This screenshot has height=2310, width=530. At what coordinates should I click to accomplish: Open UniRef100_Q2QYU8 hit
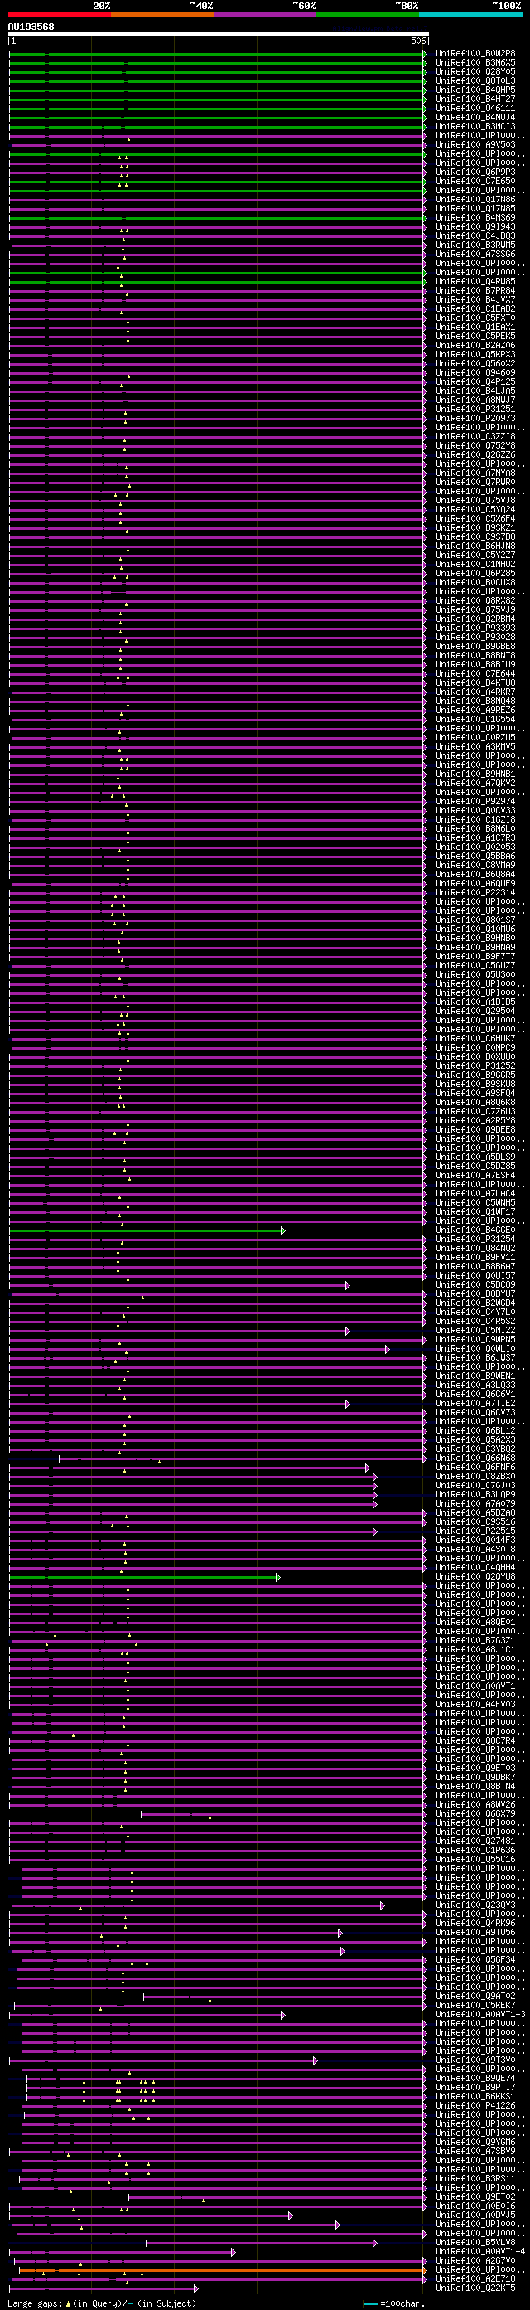(475, 1576)
